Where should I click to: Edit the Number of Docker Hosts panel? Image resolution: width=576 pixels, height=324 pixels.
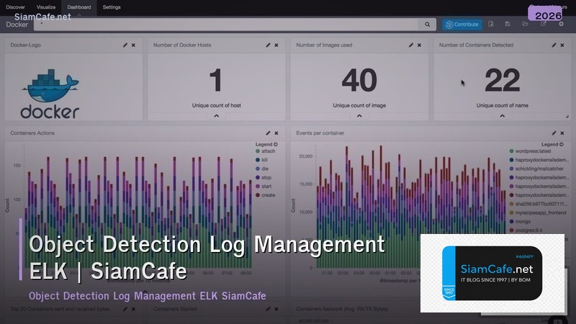[268, 45]
